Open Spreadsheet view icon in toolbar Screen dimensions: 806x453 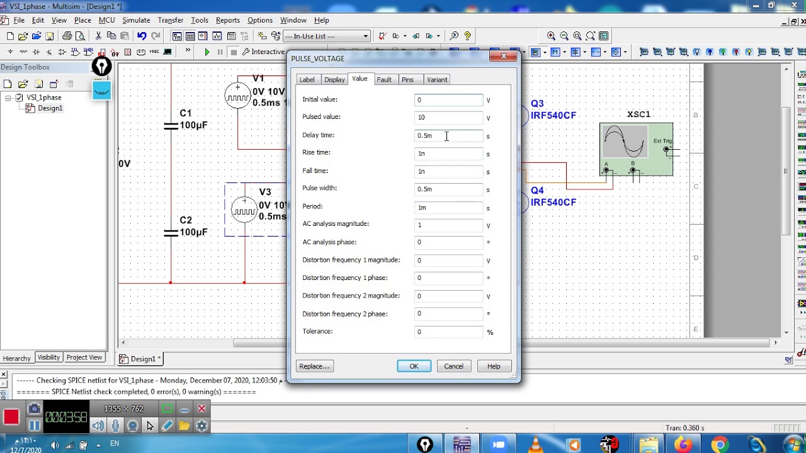point(190,36)
